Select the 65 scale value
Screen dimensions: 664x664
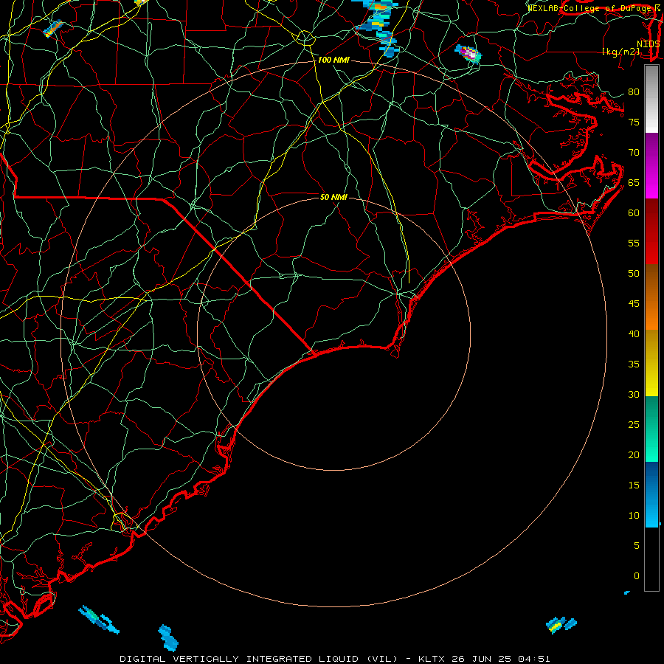(x=634, y=183)
